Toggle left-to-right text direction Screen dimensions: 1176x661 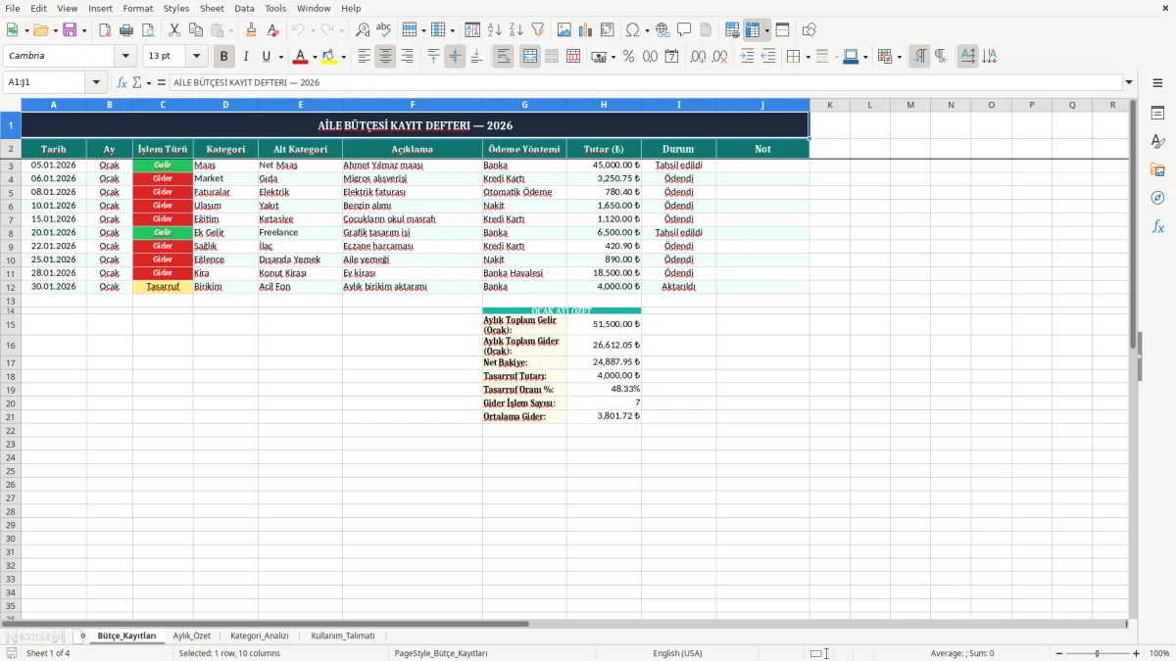pyautogui.click(x=919, y=57)
